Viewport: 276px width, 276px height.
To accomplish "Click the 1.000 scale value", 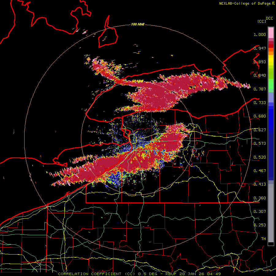I will point(260,34).
